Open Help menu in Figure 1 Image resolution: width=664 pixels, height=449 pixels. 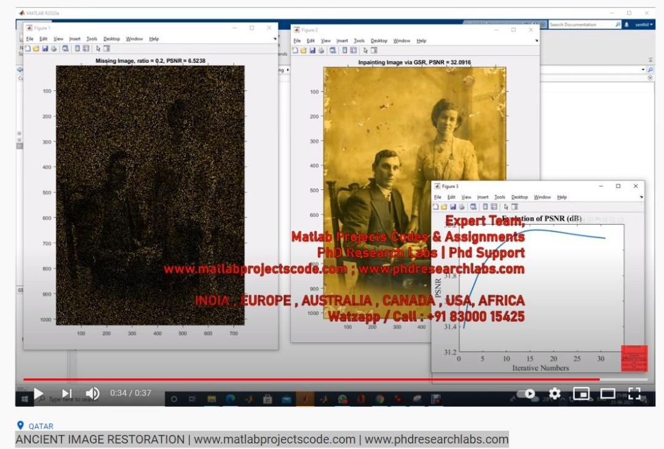[154, 39]
